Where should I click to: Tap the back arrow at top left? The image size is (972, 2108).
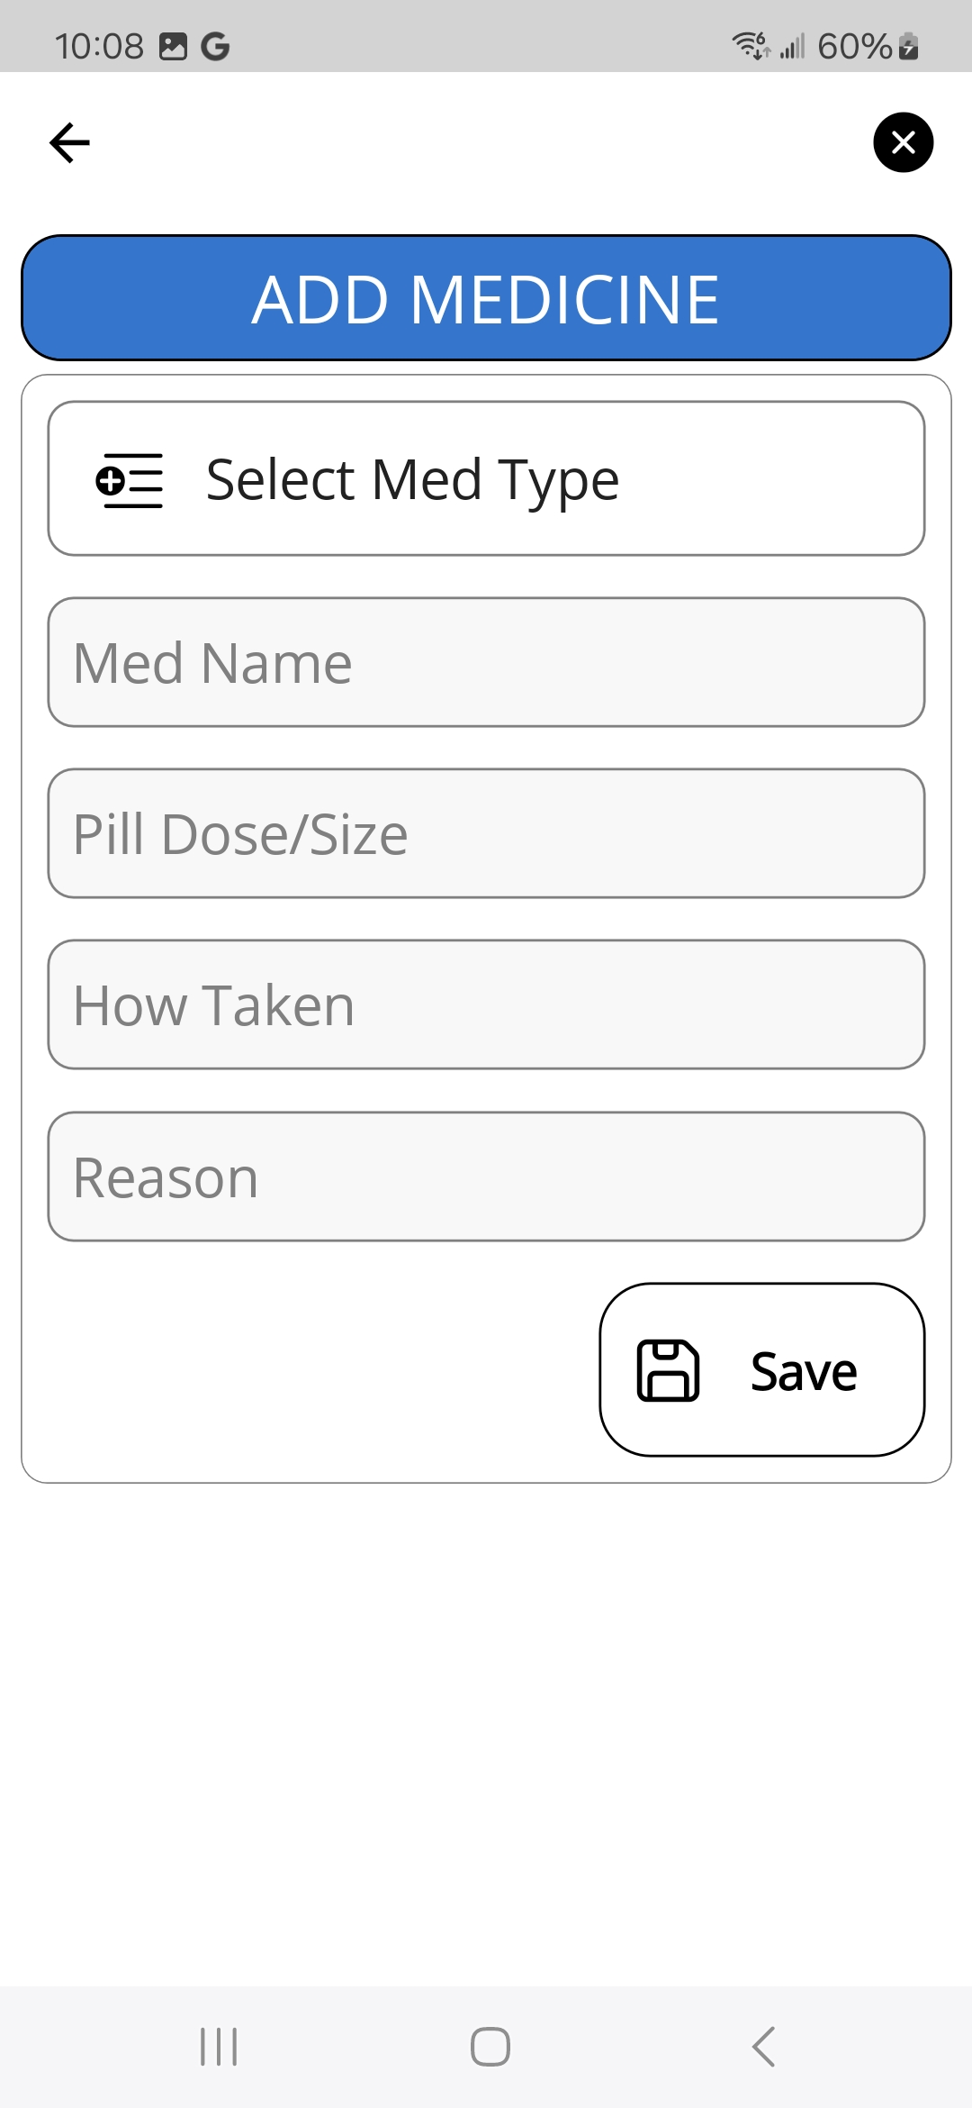(x=69, y=142)
